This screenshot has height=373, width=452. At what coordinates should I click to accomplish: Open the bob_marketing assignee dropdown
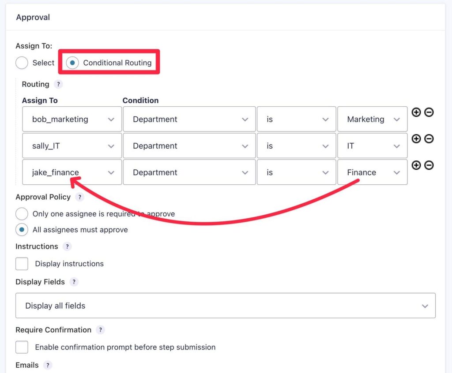point(72,119)
